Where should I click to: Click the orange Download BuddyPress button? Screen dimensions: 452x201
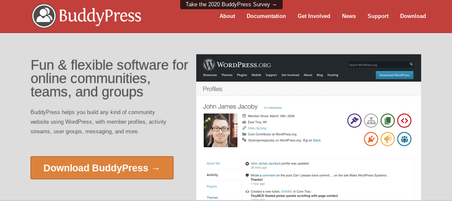pos(102,168)
